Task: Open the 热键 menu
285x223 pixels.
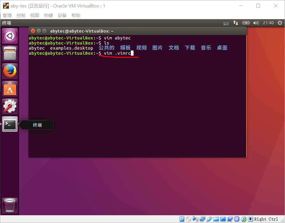Action: (48, 16)
